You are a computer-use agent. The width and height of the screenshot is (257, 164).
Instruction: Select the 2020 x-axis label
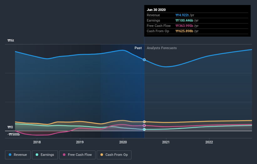tap(123, 142)
